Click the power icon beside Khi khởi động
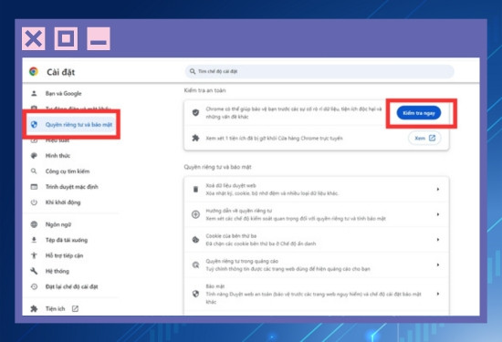502x342 pixels. tap(34, 202)
